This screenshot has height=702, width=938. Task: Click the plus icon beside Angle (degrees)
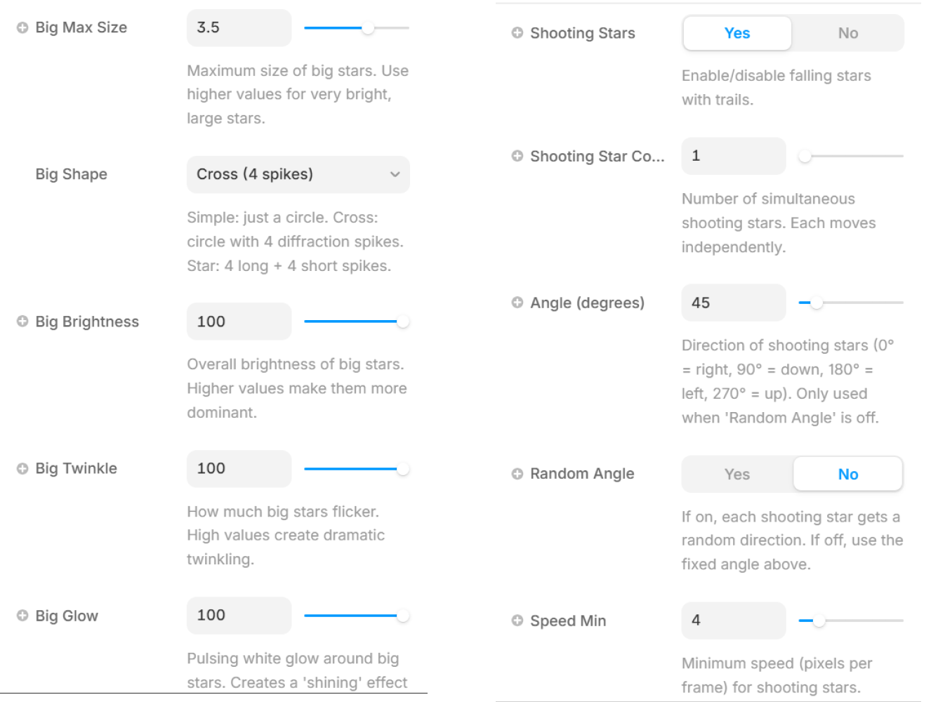click(517, 303)
